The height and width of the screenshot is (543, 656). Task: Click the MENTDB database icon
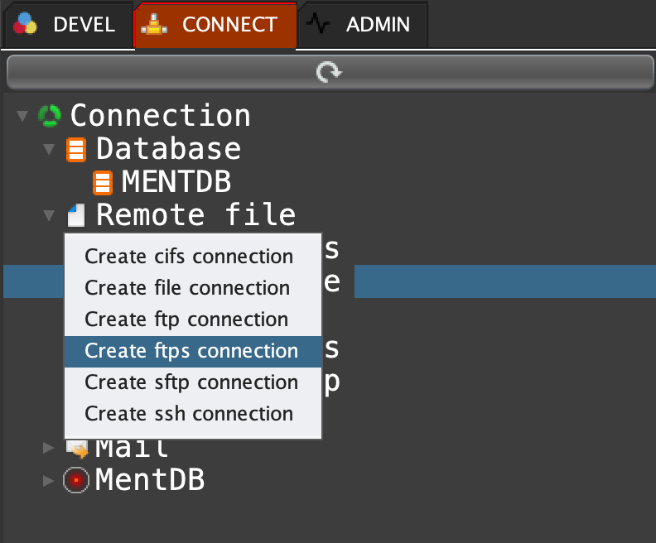click(103, 182)
